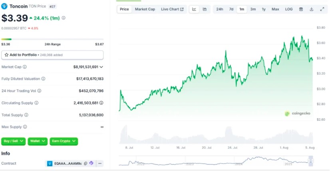Set chart range to 1y
Screen dimensions: 330x171
(x=264, y=9)
